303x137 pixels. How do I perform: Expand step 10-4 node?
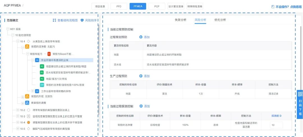18,122
